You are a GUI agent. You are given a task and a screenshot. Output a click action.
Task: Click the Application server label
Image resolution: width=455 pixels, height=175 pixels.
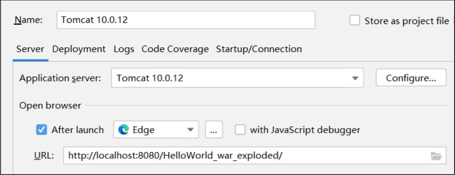pyautogui.click(x=60, y=79)
